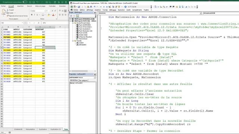Toggle italic formatting in Excel ribbon
Screen dimensions: 239x134
tap(34, 15)
